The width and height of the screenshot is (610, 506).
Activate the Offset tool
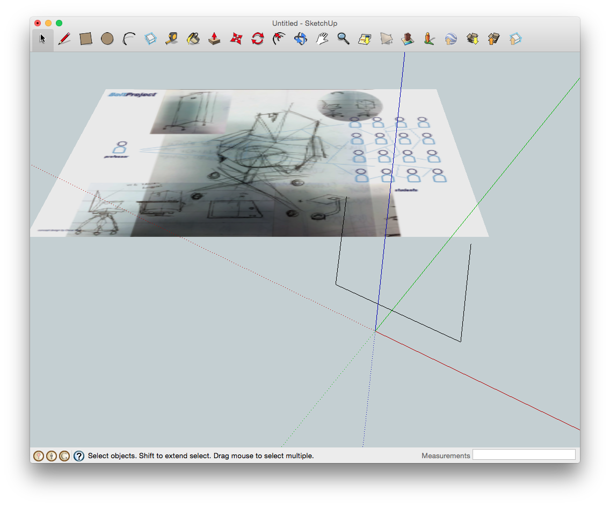[279, 39]
